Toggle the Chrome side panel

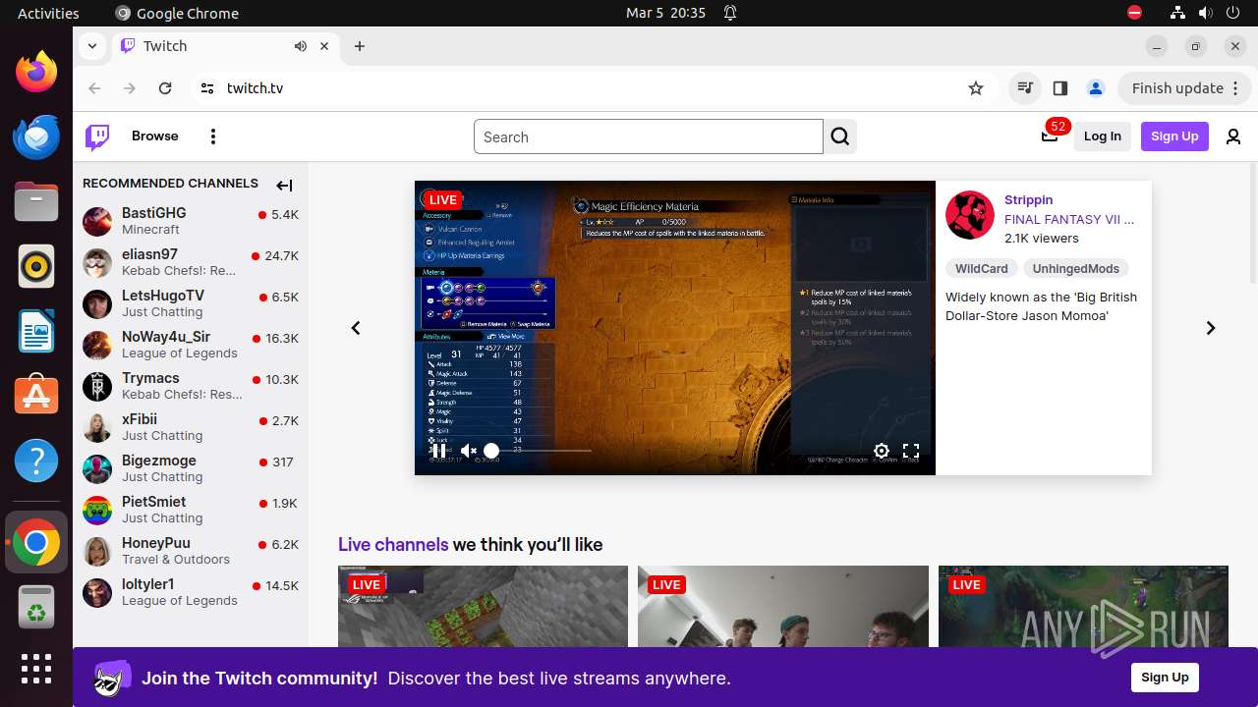[1060, 88]
